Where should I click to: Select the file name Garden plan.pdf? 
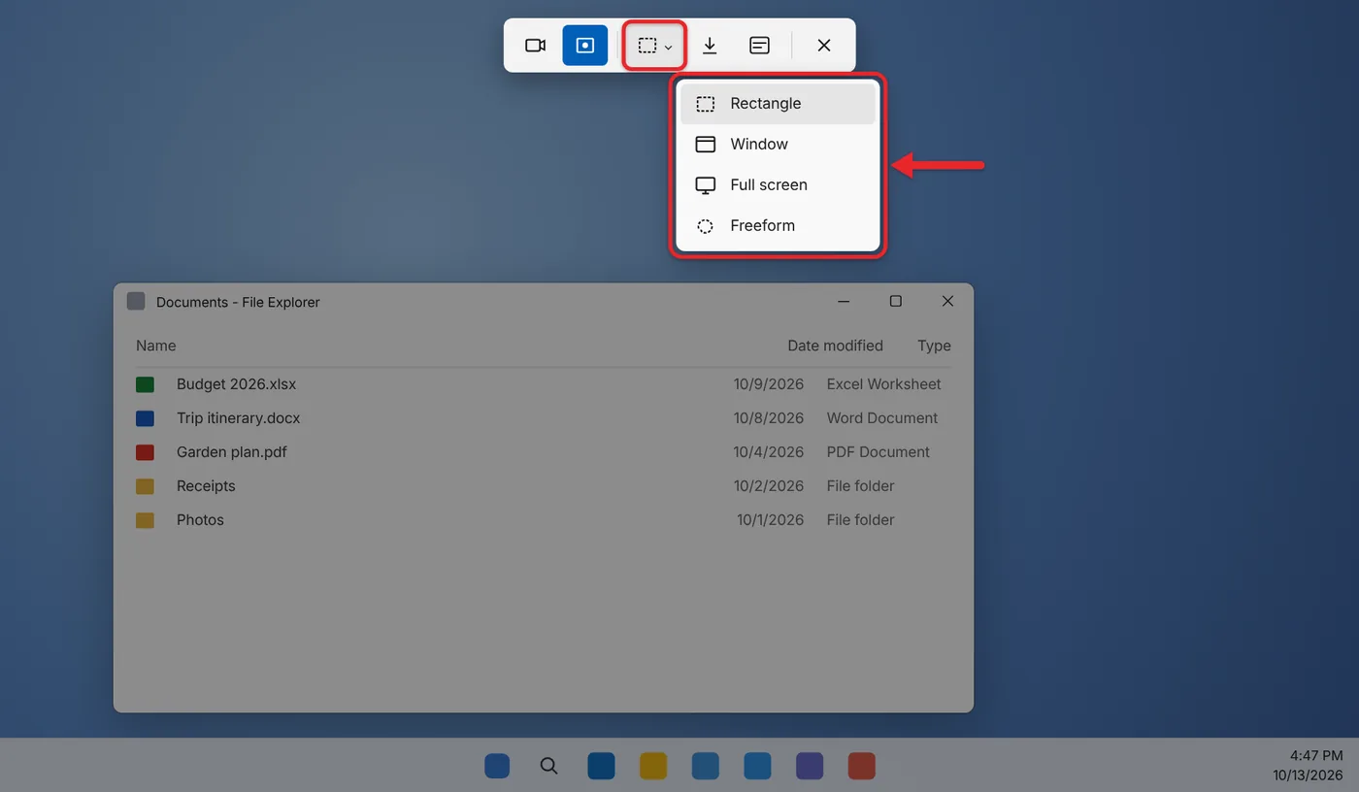point(232,452)
